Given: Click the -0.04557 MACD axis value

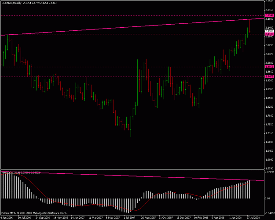Looking at the screenshot, I should (x=270, y=213).
